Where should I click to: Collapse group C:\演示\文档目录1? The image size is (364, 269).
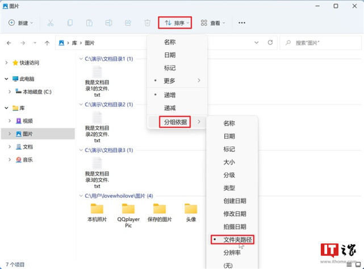(x=81, y=59)
